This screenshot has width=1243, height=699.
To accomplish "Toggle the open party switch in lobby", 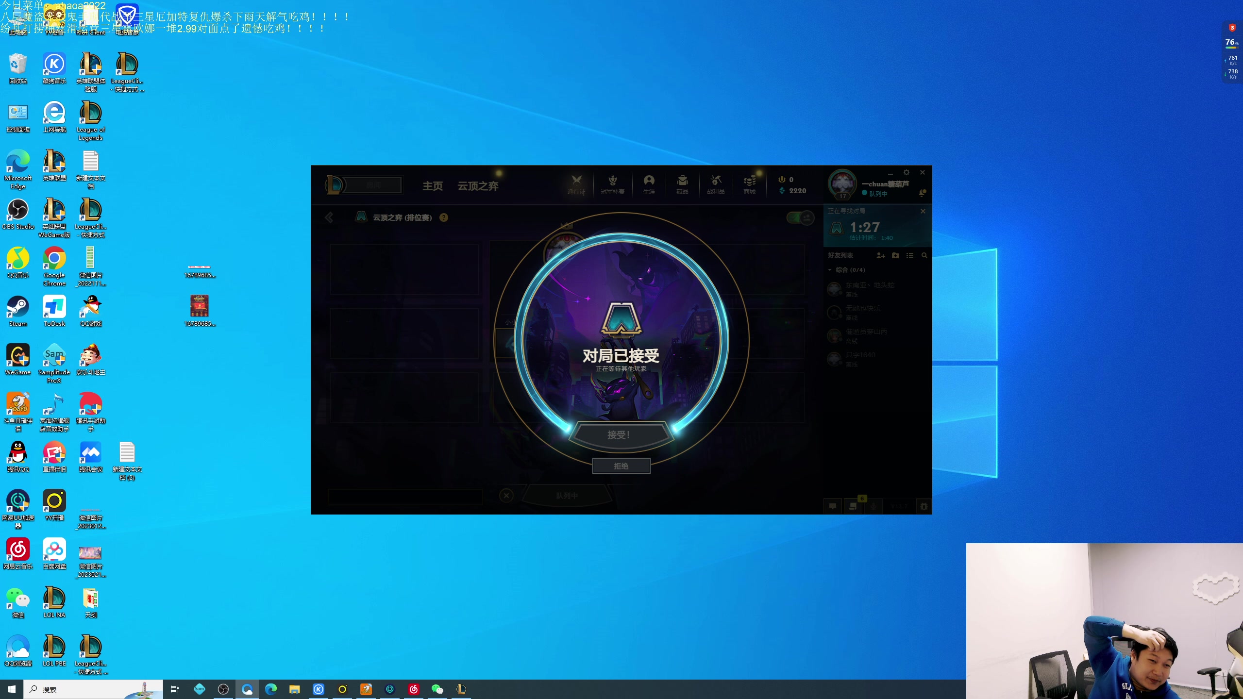I will point(800,217).
